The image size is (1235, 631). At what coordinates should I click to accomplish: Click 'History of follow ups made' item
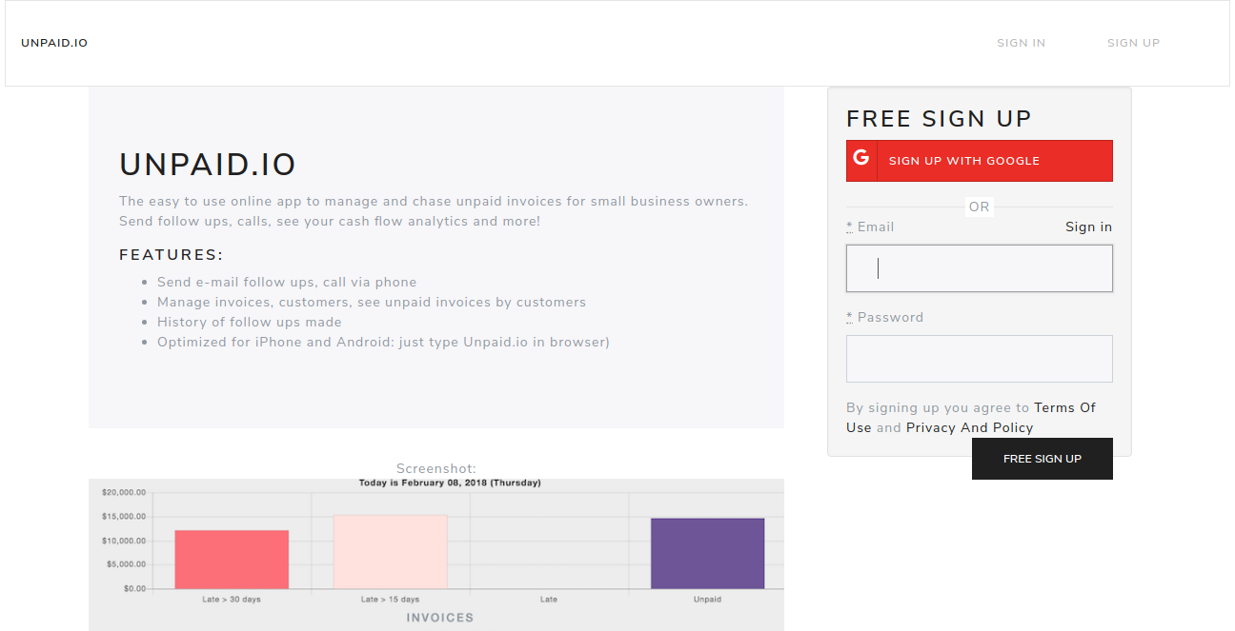[249, 322]
